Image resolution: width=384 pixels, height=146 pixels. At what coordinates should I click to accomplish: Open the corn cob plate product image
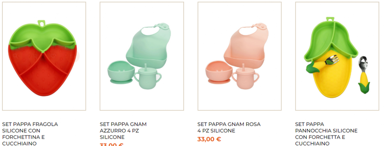[x=337, y=56]
